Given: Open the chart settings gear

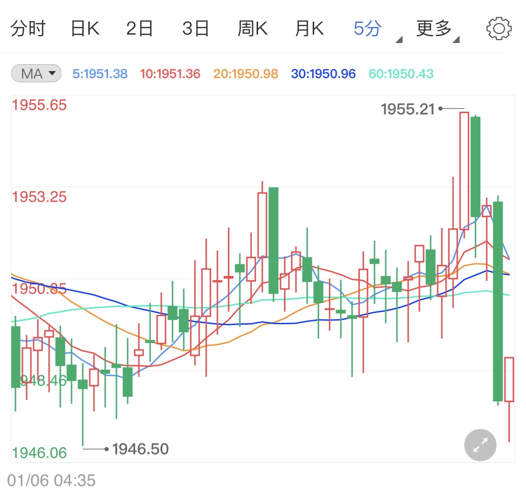Looking at the screenshot, I should point(499,28).
